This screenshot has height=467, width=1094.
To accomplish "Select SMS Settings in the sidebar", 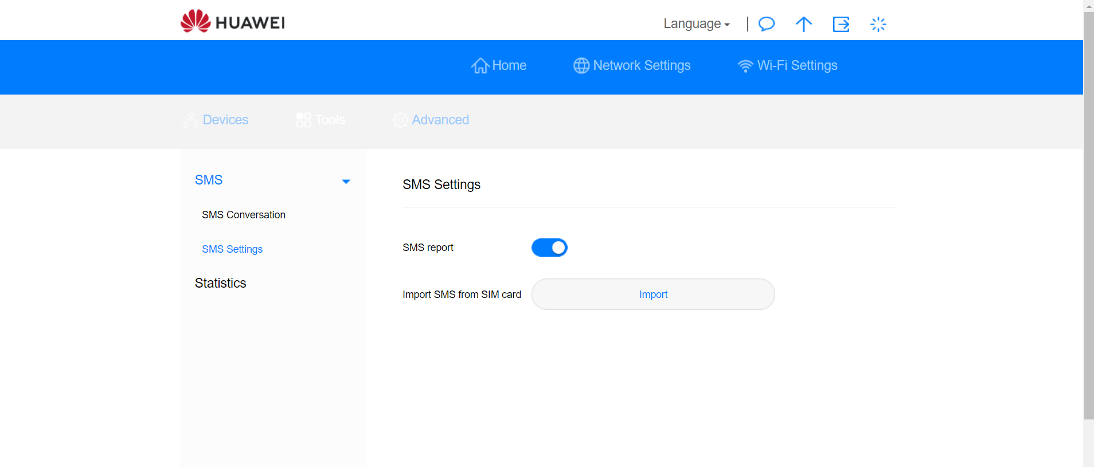I will pyautogui.click(x=232, y=249).
